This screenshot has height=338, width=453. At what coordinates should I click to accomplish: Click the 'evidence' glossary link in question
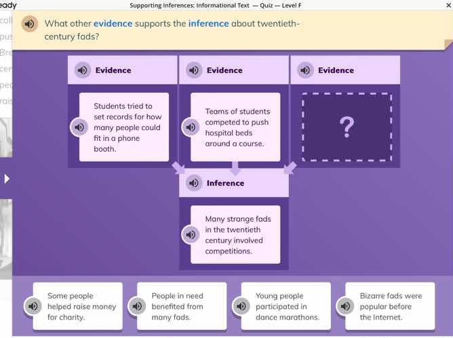[x=113, y=24]
